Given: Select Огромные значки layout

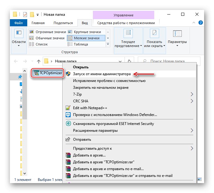Looking at the screenshot, I should click(x=48, y=32).
